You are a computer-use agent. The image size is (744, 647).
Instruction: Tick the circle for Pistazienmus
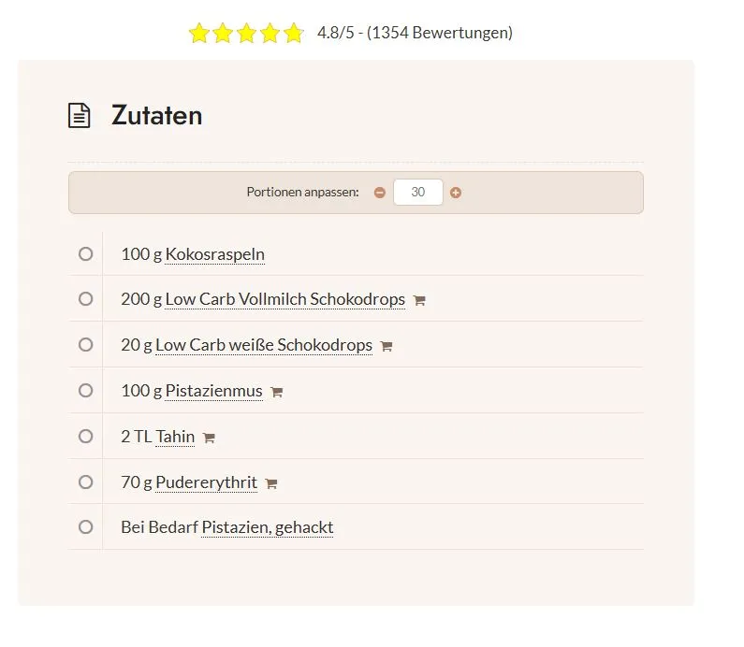tap(86, 390)
